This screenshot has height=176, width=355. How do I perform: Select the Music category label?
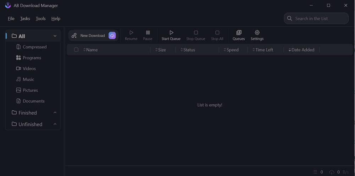[x=28, y=79]
